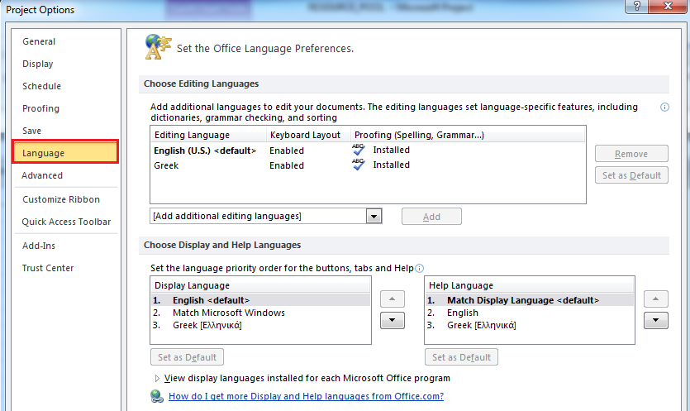Open the General options category
The width and height of the screenshot is (690, 411).
(x=39, y=41)
